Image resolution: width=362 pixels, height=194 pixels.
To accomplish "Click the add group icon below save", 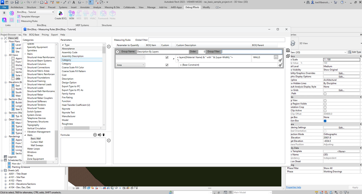I will click(288, 56).
